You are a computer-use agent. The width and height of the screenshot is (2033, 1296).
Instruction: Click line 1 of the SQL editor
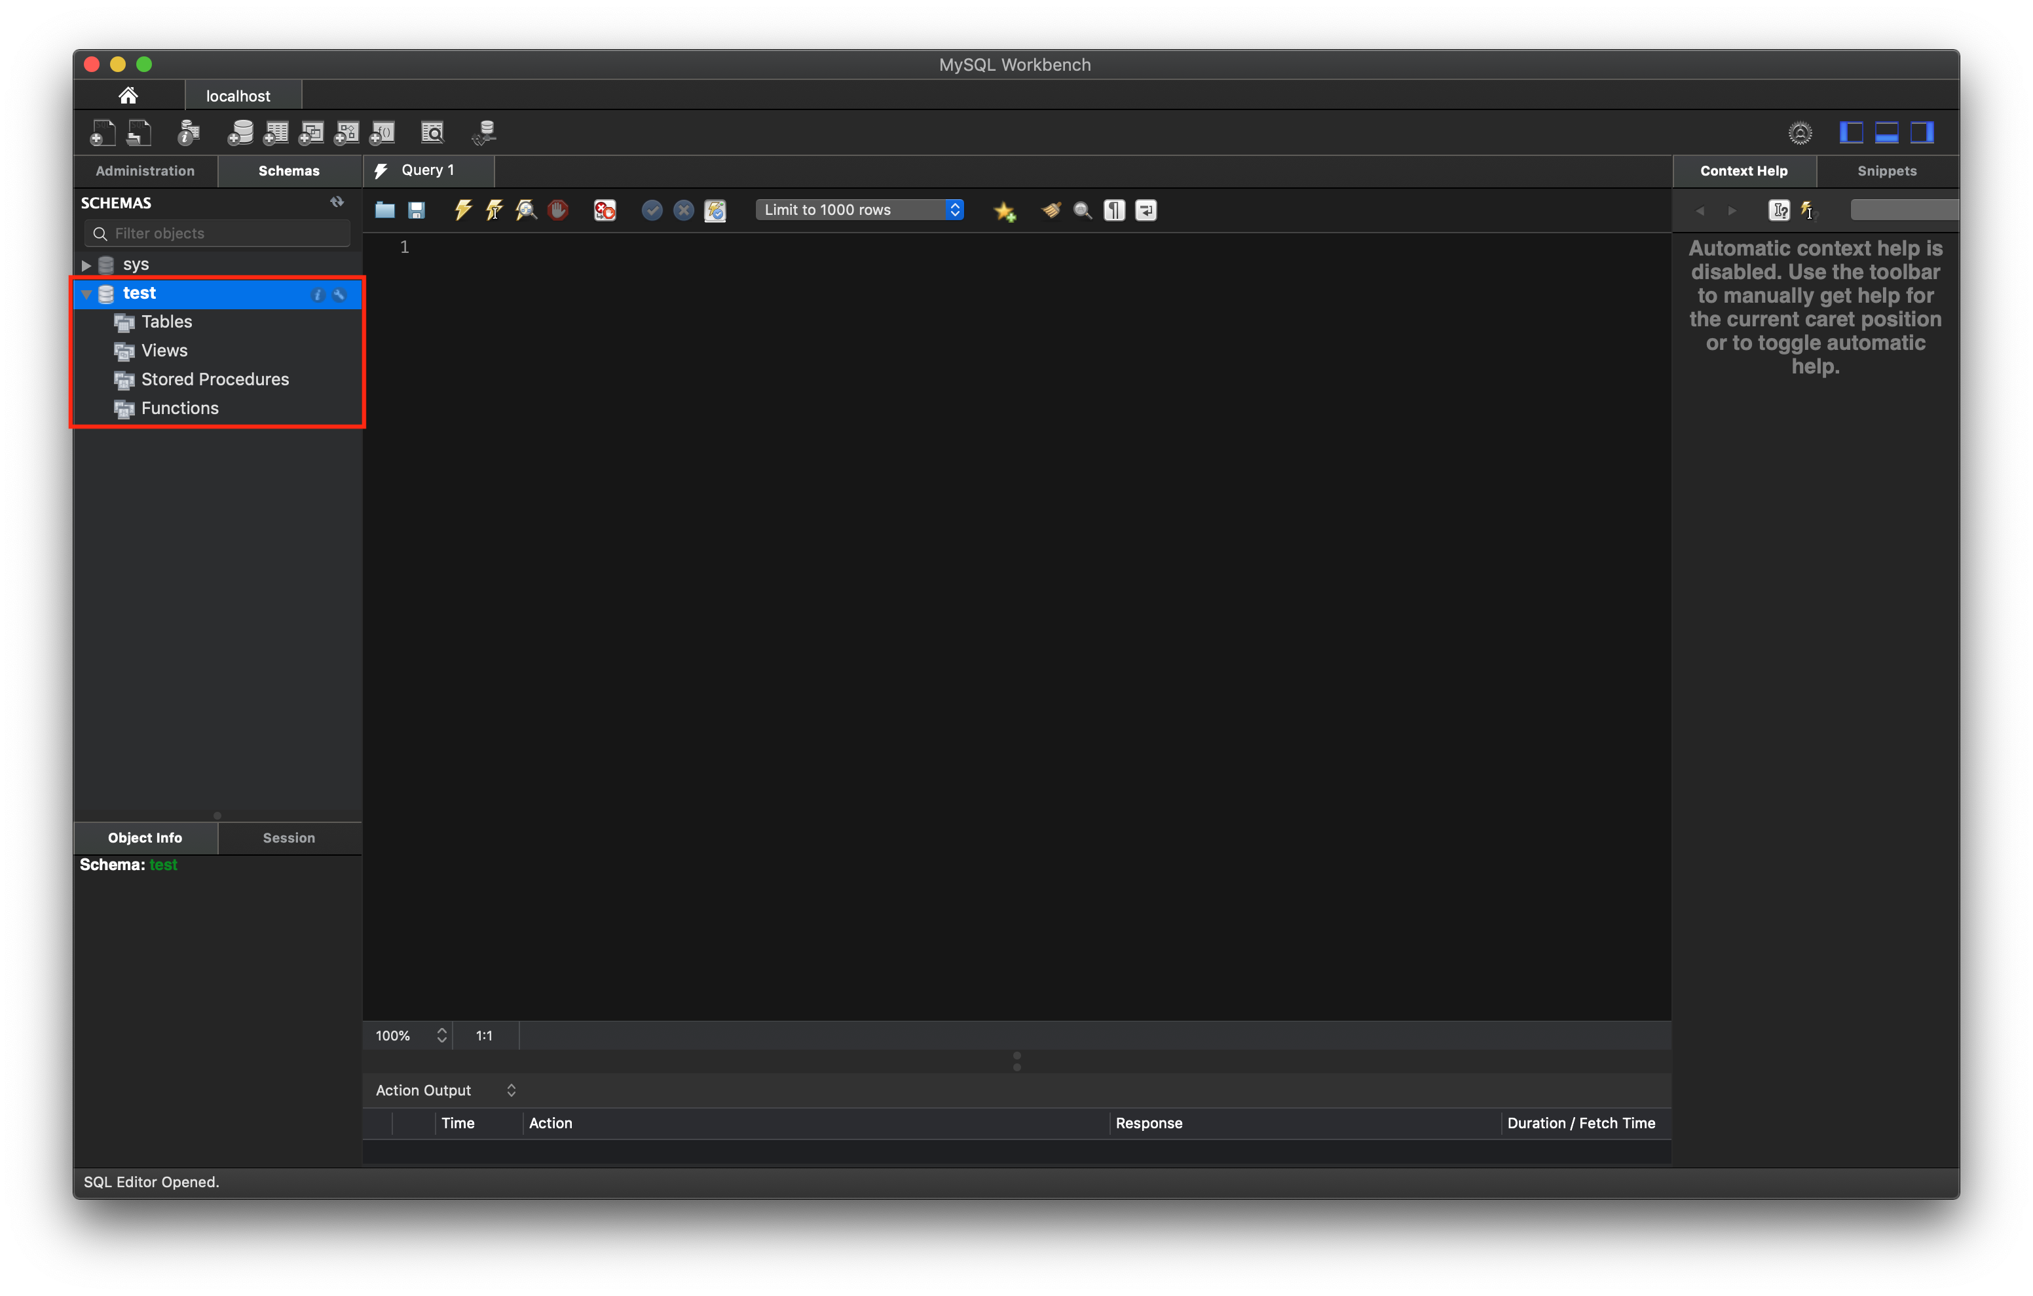tap(1016, 247)
